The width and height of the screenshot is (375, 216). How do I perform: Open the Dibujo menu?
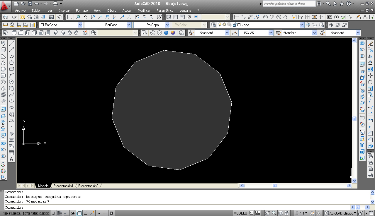(x=111, y=10)
